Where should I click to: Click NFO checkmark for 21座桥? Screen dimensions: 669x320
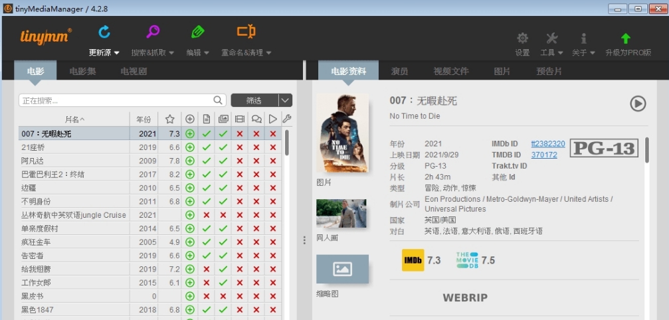[207, 147]
